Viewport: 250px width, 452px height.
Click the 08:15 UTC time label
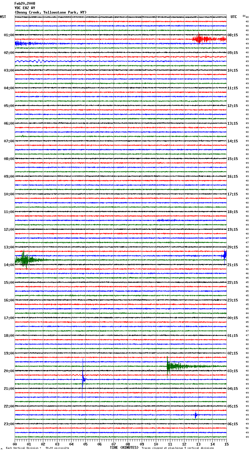point(233,35)
